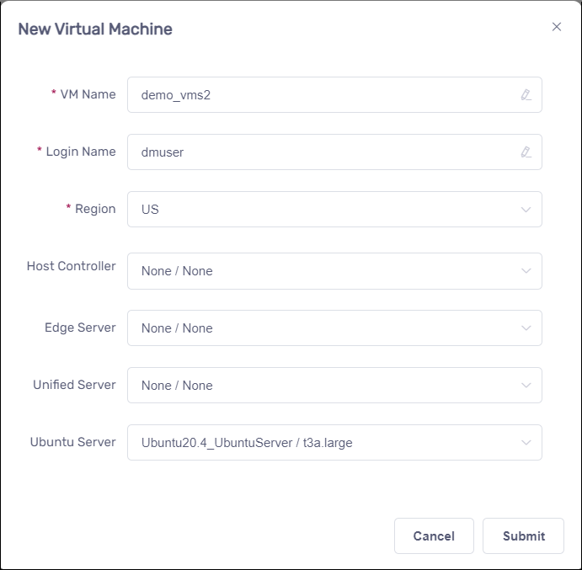Select the Ubuntu20.4_UbuntuServer / t3a.large value
Screen dimensions: 582x570
click(247, 443)
